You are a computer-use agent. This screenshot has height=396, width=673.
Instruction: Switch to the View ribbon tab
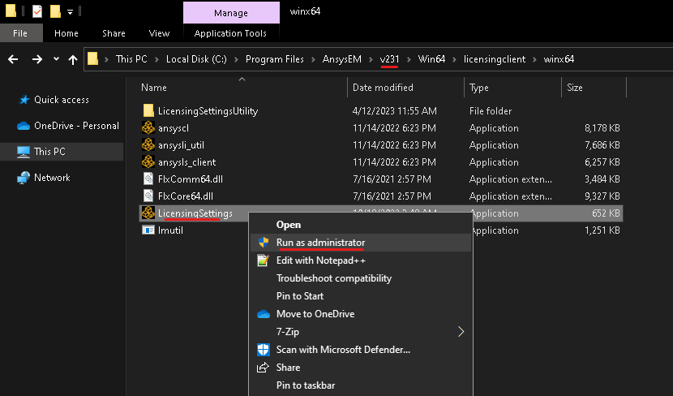point(159,33)
